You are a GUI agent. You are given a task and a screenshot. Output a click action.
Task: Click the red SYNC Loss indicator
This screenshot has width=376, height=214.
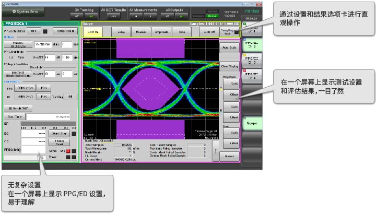point(68,151)
